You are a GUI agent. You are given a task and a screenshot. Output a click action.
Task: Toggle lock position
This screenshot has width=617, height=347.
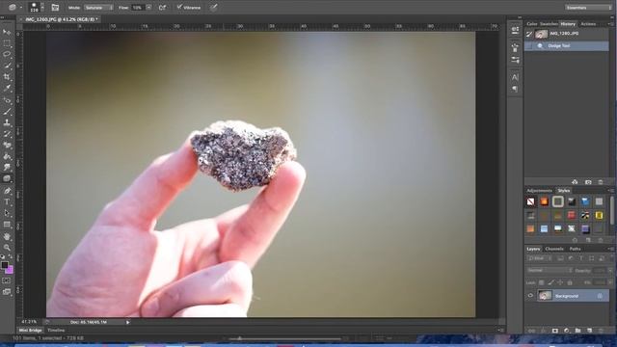click(560, 282)
